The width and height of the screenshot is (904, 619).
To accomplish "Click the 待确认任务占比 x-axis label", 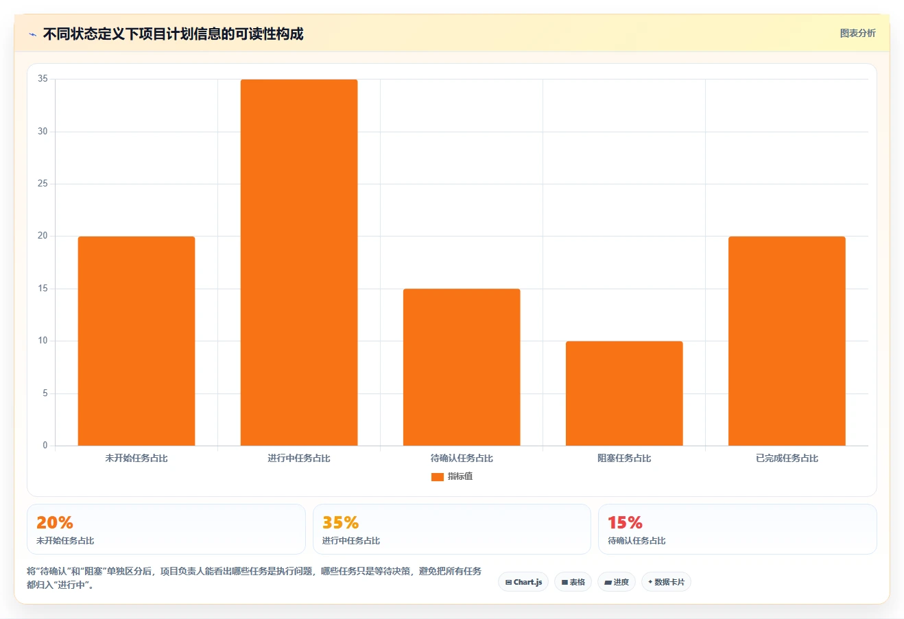I will pyautogui.click(x=462, y=458).
